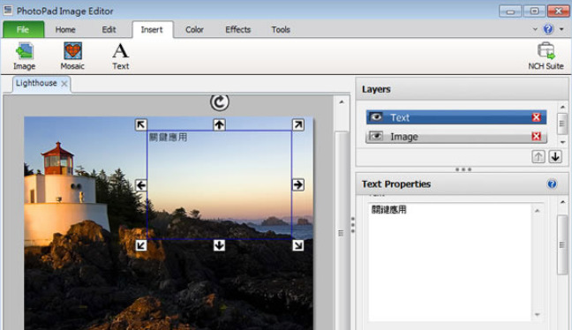Toggle visibility of the Text layer
This screenshot has width=572, height=330.
[376, 117]
